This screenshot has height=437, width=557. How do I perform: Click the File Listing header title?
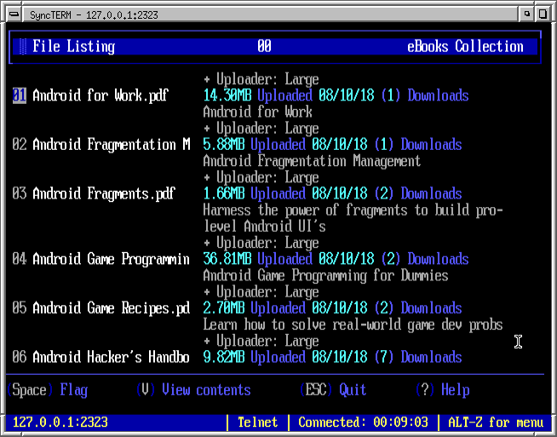(74, 47)
